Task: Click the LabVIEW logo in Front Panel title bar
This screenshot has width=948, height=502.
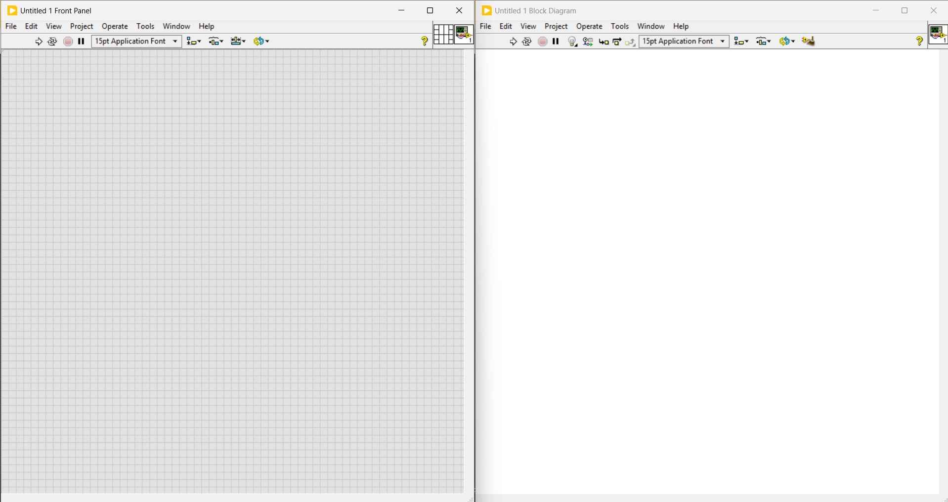Action: 12,10
